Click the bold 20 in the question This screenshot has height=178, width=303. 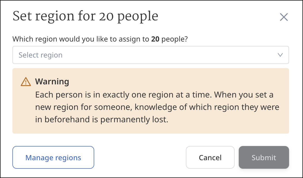156,39
